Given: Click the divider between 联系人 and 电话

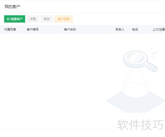Looking at the screenshot, I should point(127,30).
